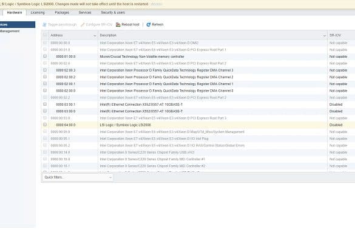355x232 pixels.
Task: Click the Ethernet Connection description in row 0000:03:00.0
Action: tap(141, 111)
